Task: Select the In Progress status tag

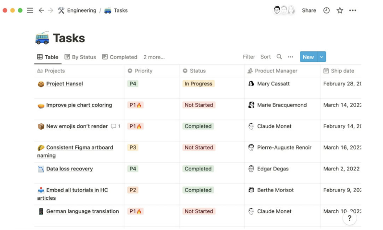Action: pyautogui.click(x=198, y=84)
